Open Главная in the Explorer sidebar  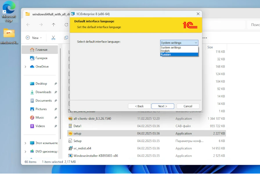(40, 50)
